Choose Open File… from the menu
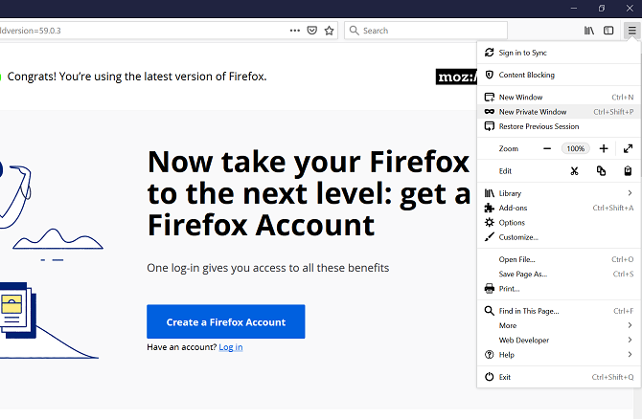Viewport: 642px width, 419px height. click(x=559, y=259)
